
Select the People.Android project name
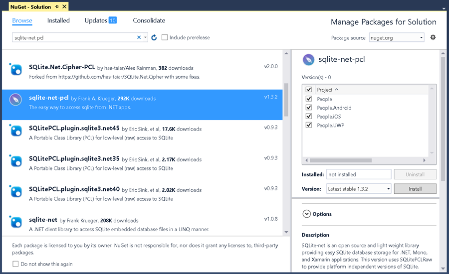[x=334, y=108]
